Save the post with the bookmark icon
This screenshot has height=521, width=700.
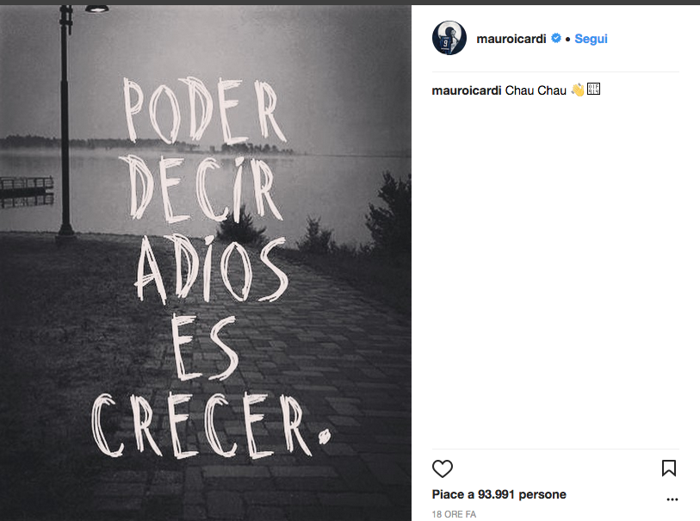(x=669, y=468)
